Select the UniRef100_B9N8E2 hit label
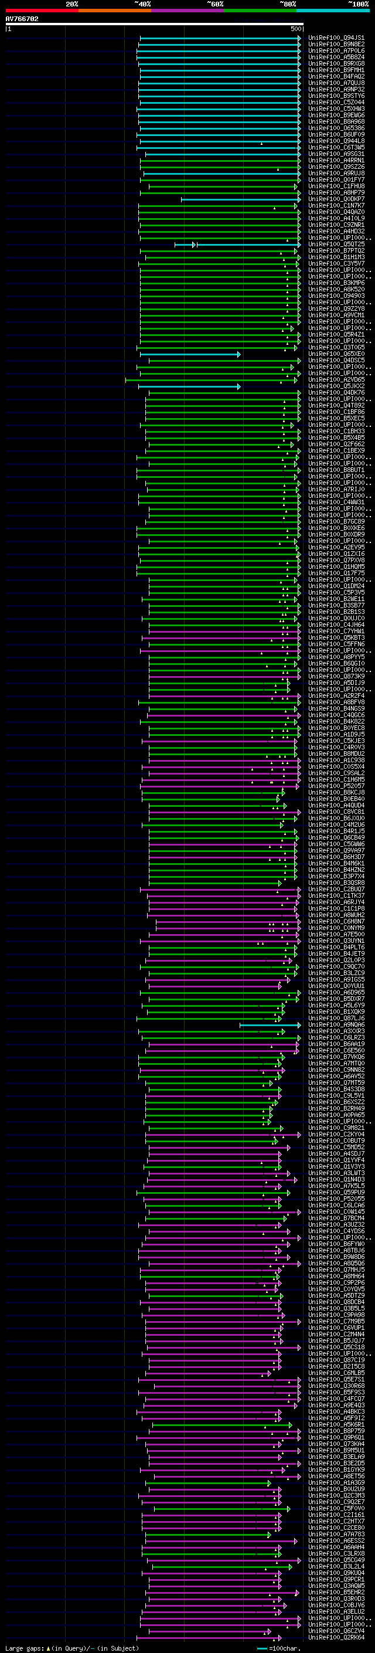The height and width of the screenshot is (1653, 375). [x=336, y=45]
